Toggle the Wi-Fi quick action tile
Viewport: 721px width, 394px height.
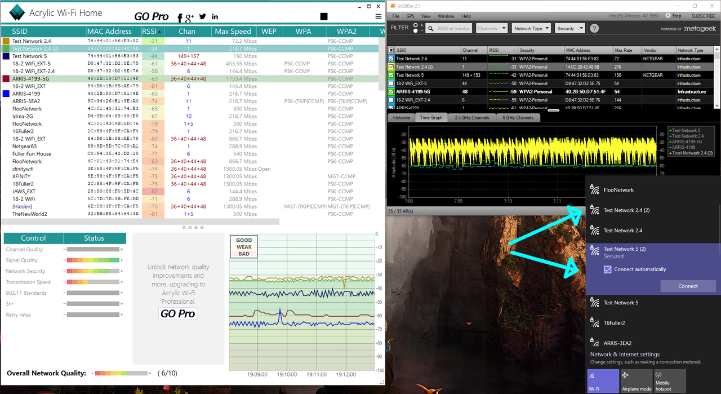coord(603,381)
